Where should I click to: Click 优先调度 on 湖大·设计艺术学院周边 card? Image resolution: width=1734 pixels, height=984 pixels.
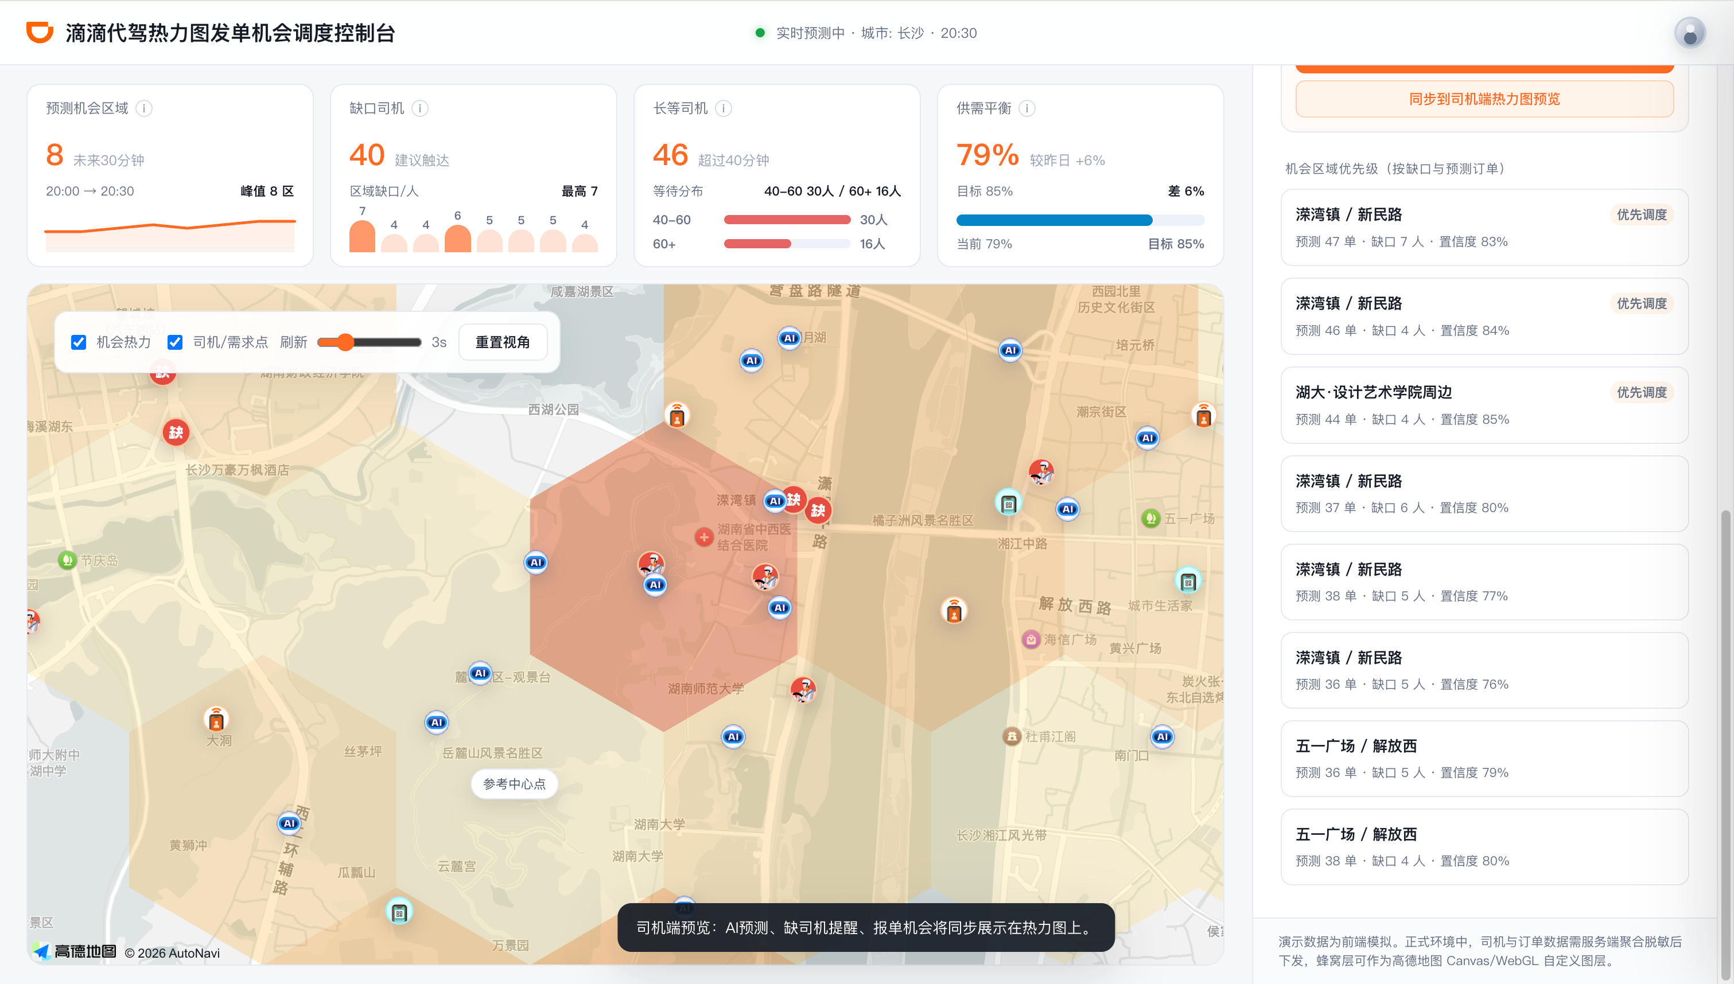(x=1642, y=392)
